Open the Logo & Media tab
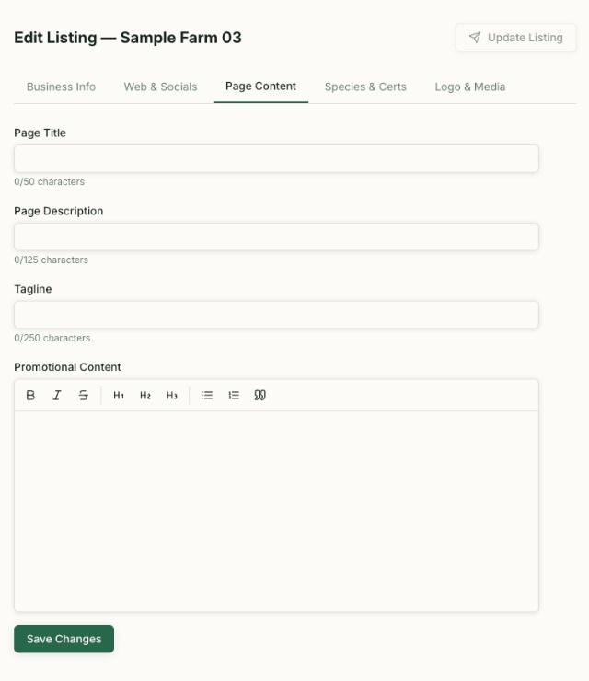 tap(470, 87)
